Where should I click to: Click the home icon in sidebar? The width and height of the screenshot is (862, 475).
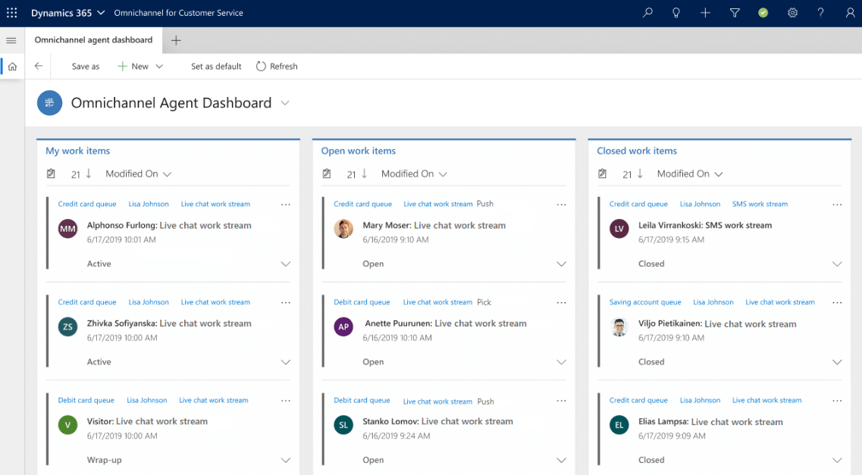pos(12,66)
